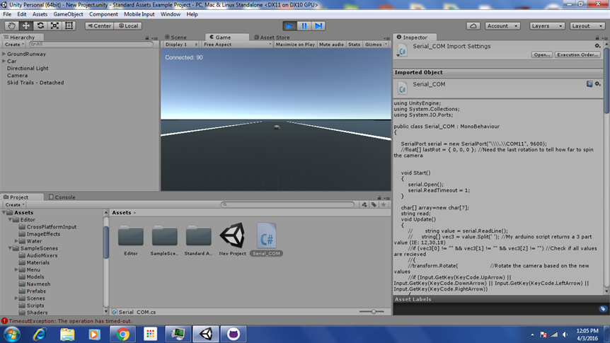Viewport: 610px width, 343px height.
Task: Open Inspector import settings gear icon
Action: [597, 46]
